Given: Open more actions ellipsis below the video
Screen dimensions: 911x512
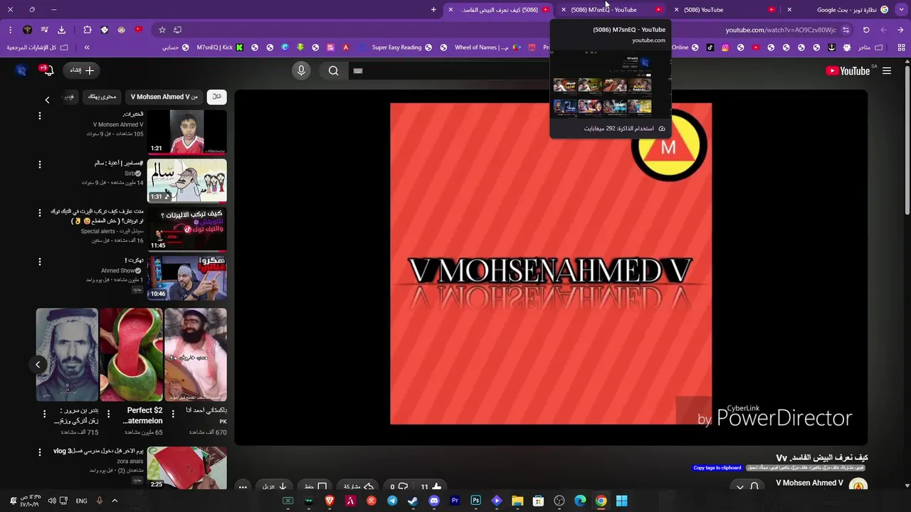Looking at the screenshot, I should pyautogui.click(x=243, y=487).
